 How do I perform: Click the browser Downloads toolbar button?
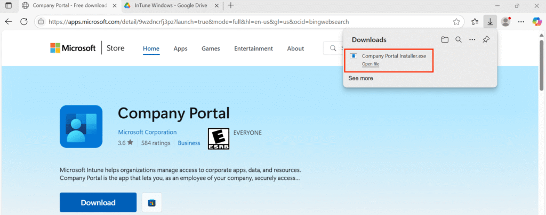pos(490,22)
